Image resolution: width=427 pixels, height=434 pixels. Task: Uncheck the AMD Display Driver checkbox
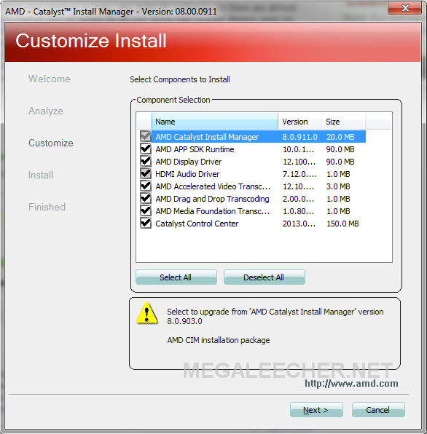tap(146, 162)
